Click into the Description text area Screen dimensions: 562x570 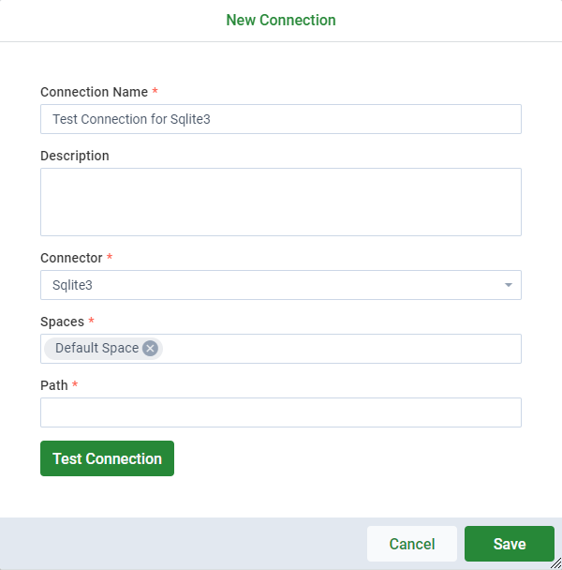point(281,202)
